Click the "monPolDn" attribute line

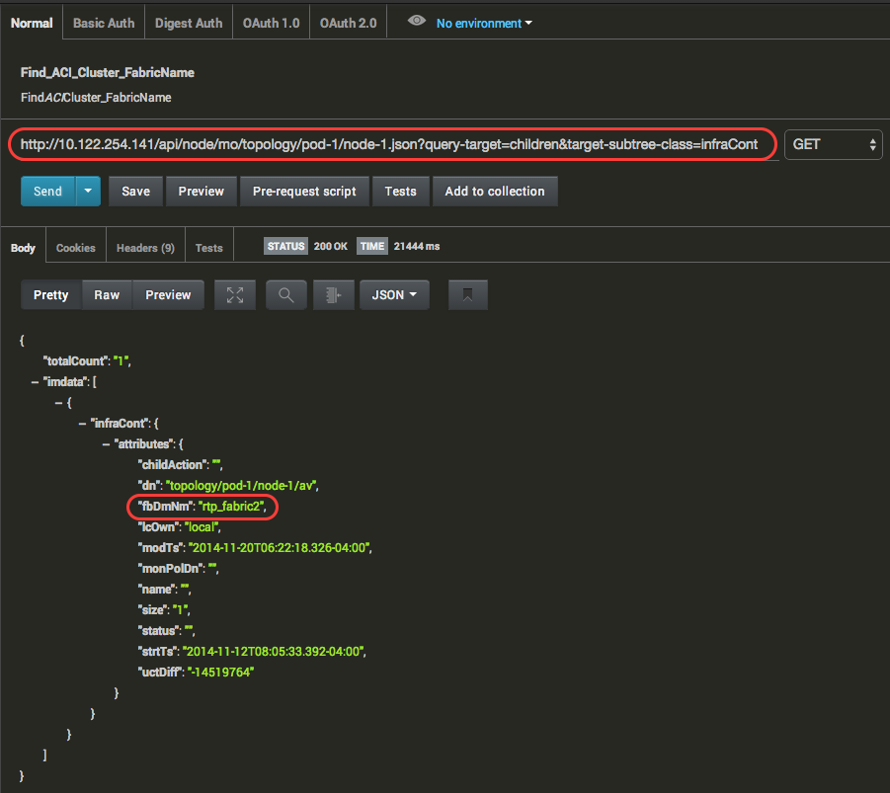pos(178,569)
